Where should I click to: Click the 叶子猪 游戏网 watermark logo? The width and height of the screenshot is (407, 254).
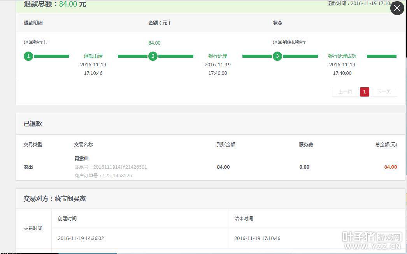tap(372, 240)
